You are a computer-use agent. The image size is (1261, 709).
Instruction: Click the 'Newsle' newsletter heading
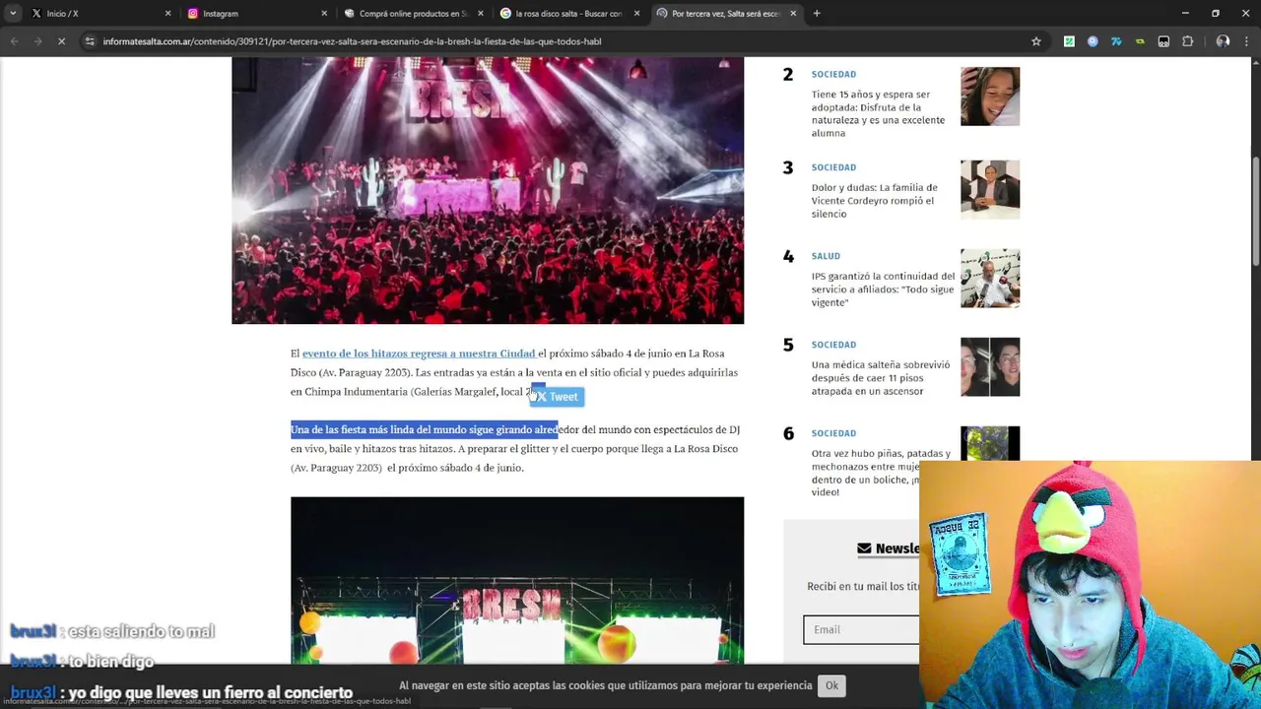[897, 548]
